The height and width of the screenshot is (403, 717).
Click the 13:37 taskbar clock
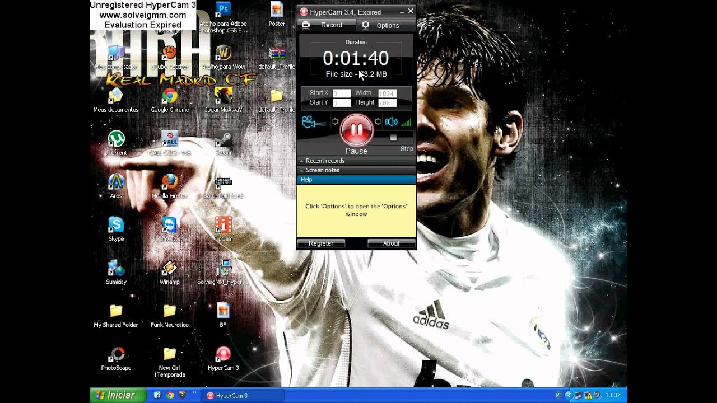613,396
